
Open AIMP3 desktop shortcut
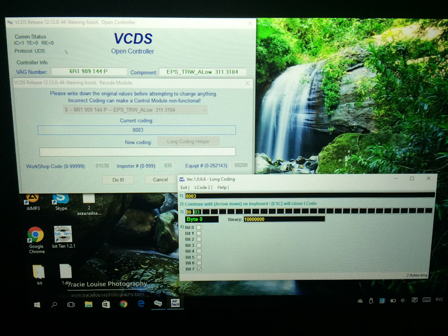click(33, 202)
